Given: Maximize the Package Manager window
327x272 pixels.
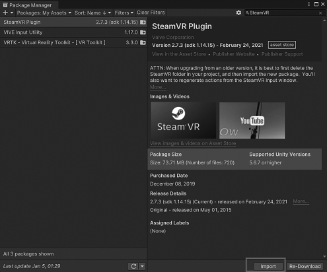Looking at the screenshot, I should click(316, 4).
